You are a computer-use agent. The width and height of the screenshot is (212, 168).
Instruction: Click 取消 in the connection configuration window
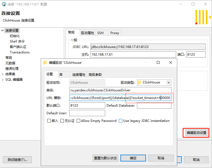coord(196,160)
